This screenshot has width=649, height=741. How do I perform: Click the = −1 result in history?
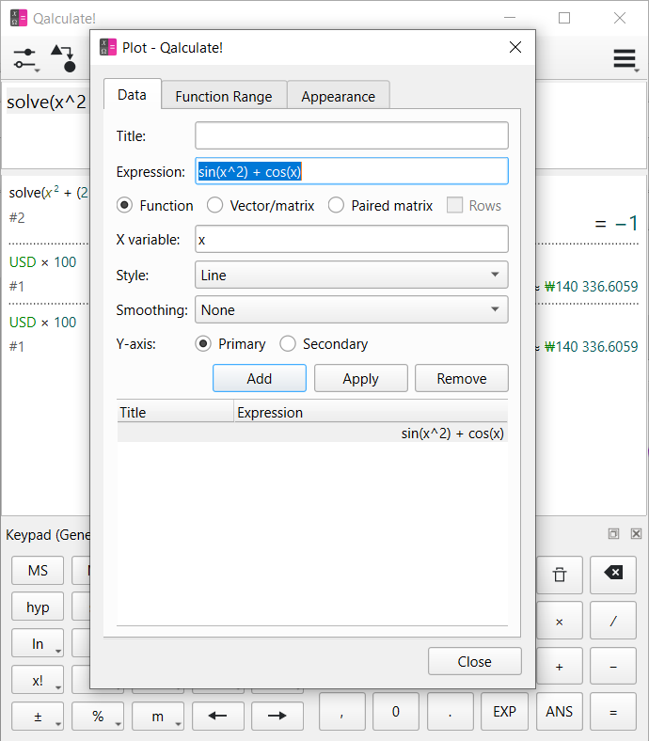coord(616,223)
